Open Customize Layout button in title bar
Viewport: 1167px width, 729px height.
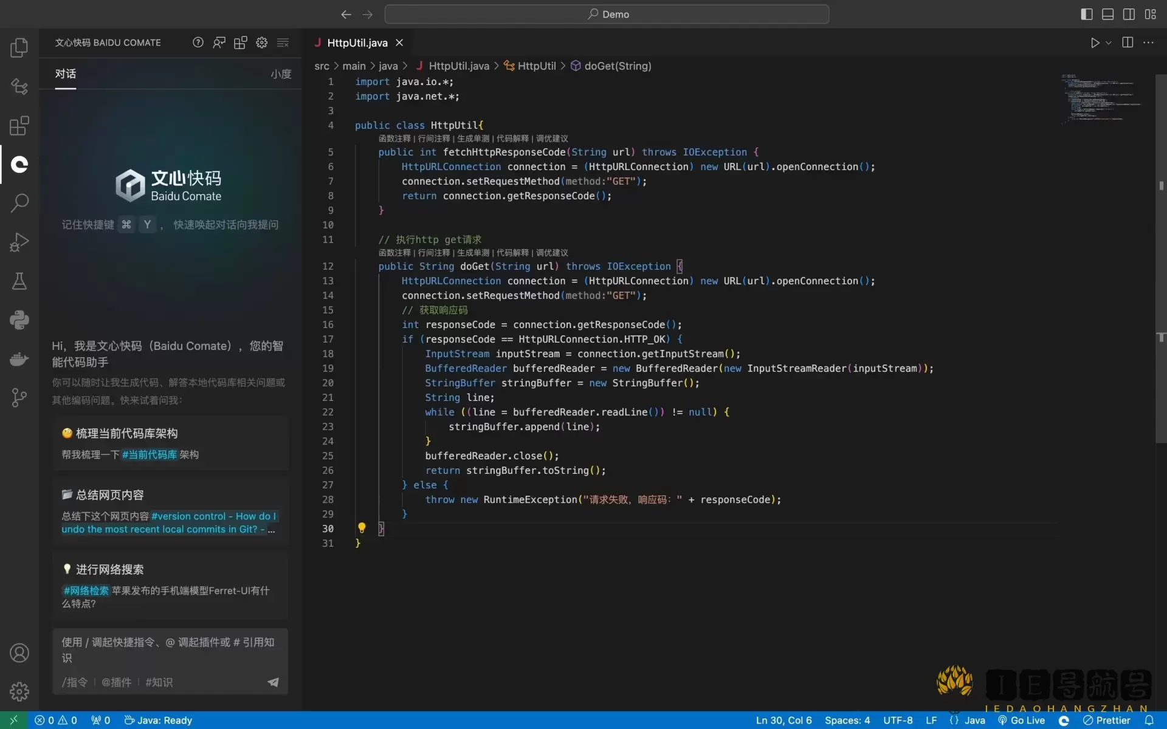[1150, 14]
